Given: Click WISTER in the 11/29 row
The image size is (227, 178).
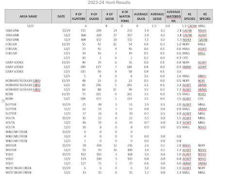Looking at the screenshot, I should 11,146.
